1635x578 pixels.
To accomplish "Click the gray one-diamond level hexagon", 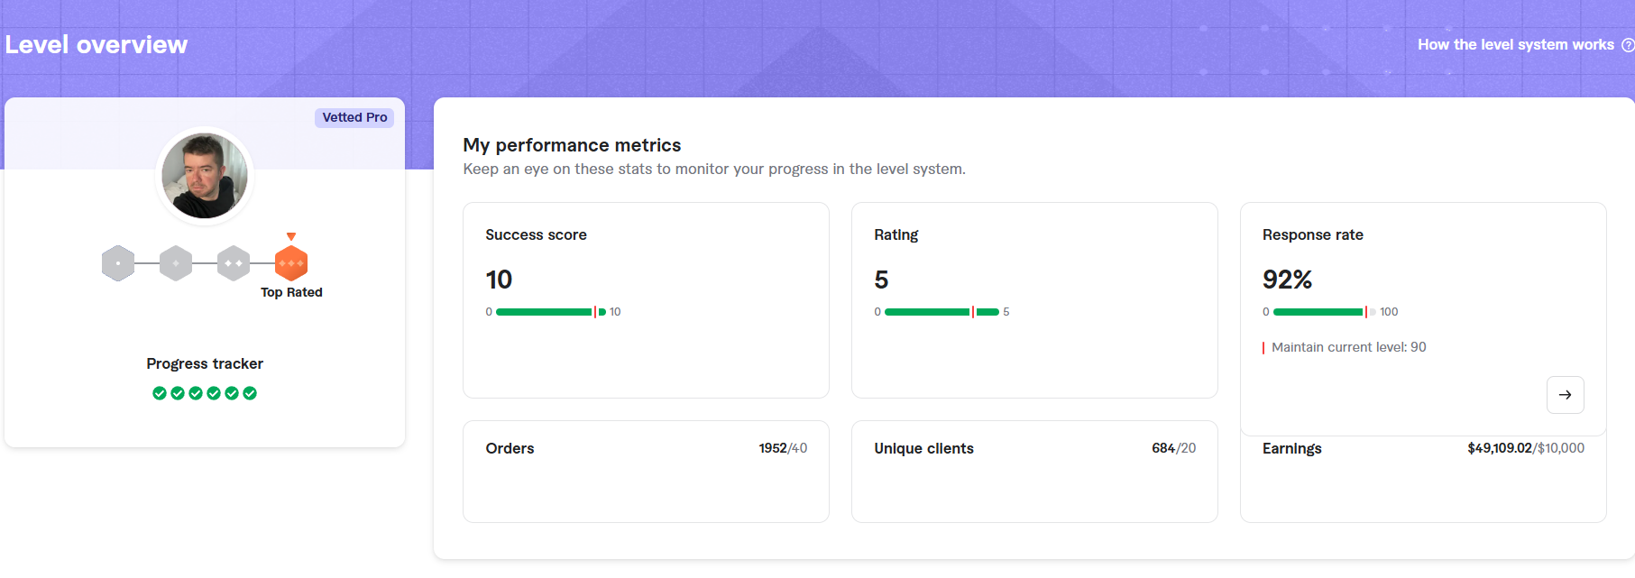I will click(x=176, y=263).
